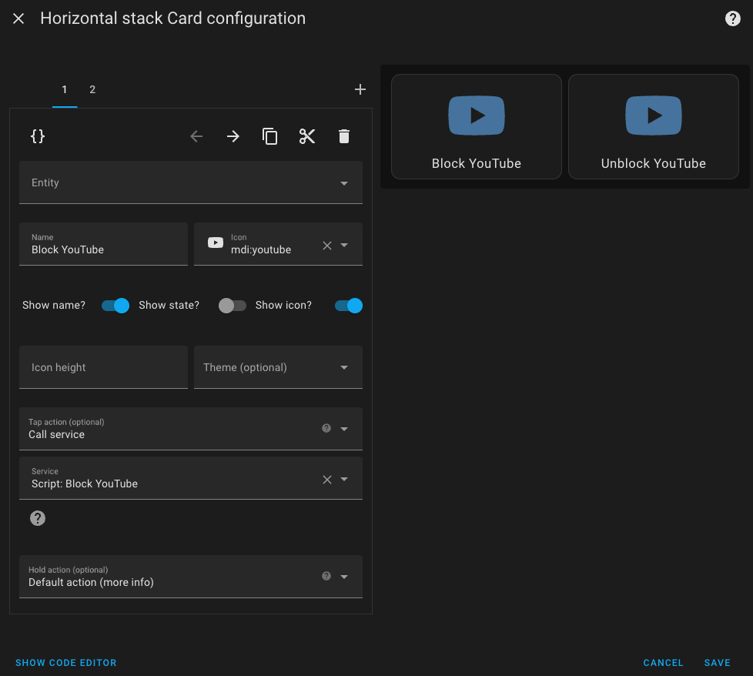Add a new card with the plus icon

pos(360,89)
